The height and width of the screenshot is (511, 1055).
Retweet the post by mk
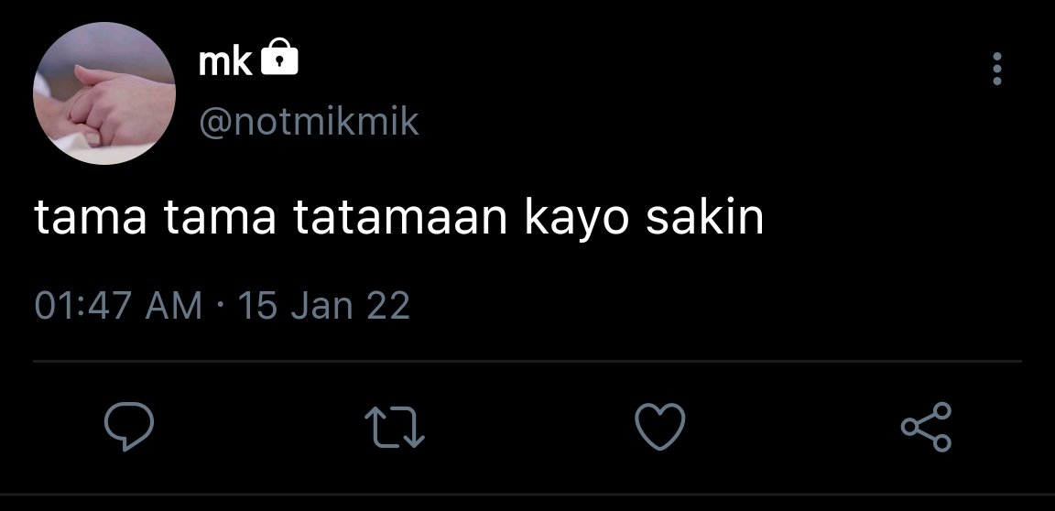tap(395, 426)
